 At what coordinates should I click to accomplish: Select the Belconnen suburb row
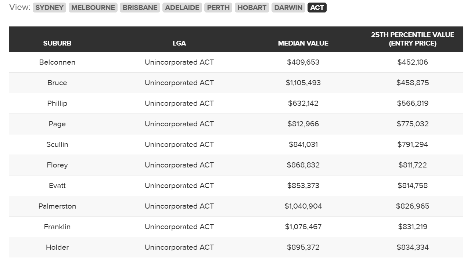coord(236,62)
